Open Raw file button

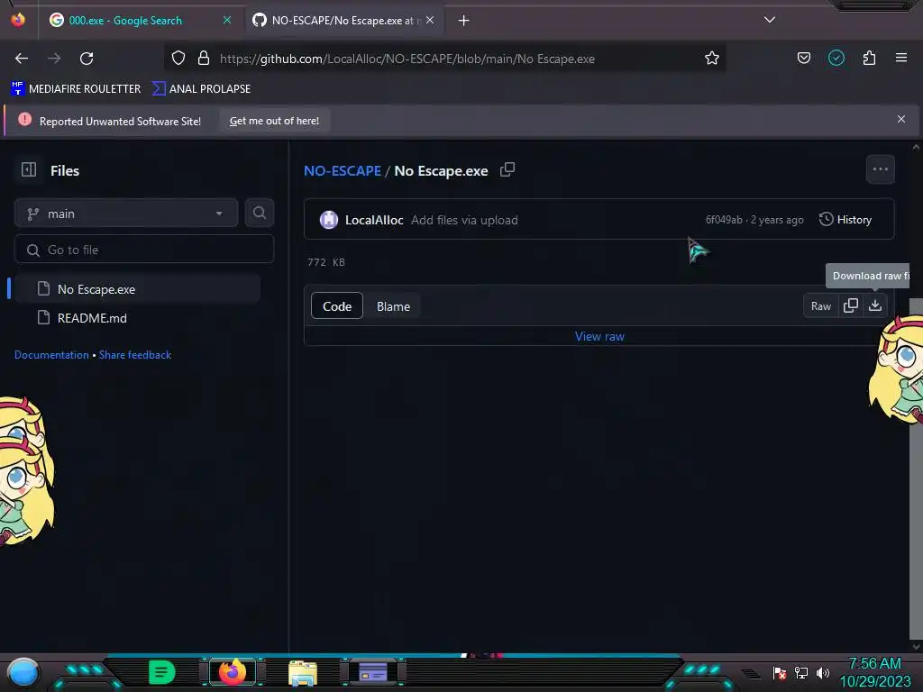(x=820, y=306)
